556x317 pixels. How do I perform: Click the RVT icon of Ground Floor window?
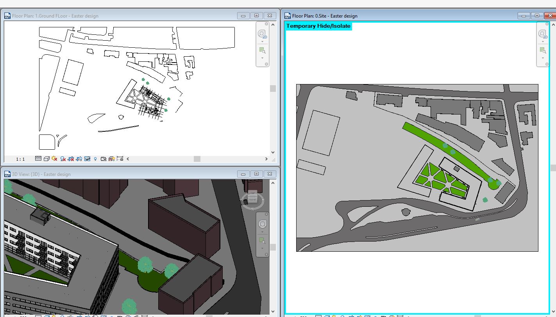tap(7, 16)
